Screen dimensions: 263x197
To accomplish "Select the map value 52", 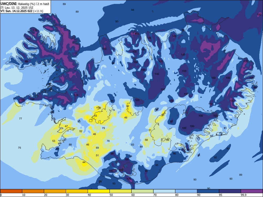I will (x=81, y=131).
